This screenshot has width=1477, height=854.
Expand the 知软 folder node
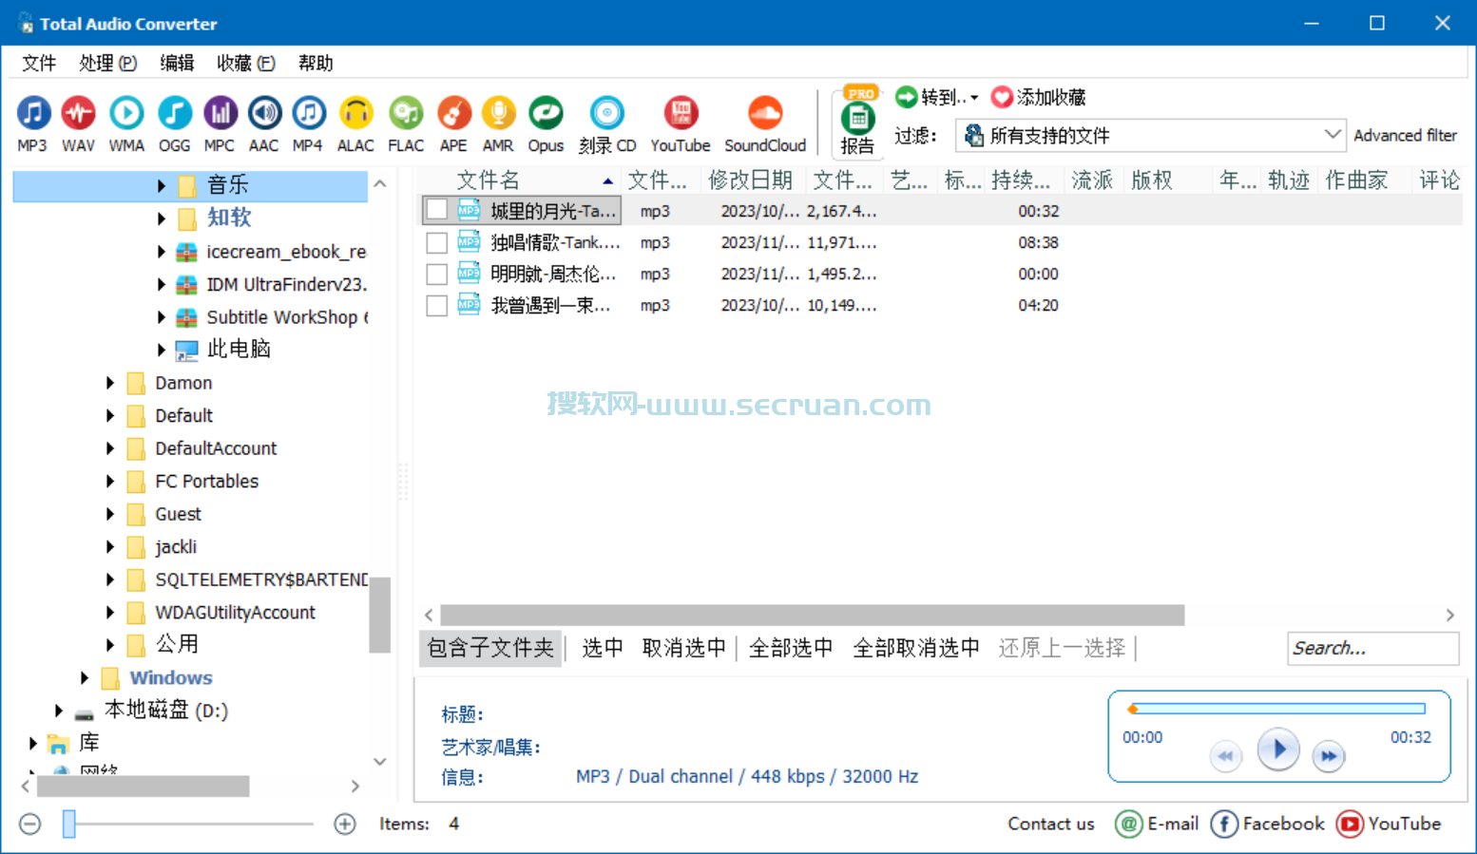(162, 218)
